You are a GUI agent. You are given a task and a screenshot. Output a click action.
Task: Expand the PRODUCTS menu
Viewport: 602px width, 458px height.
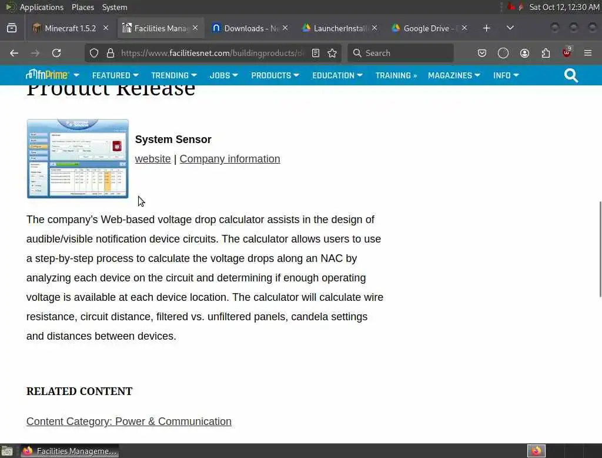point(275,75)
